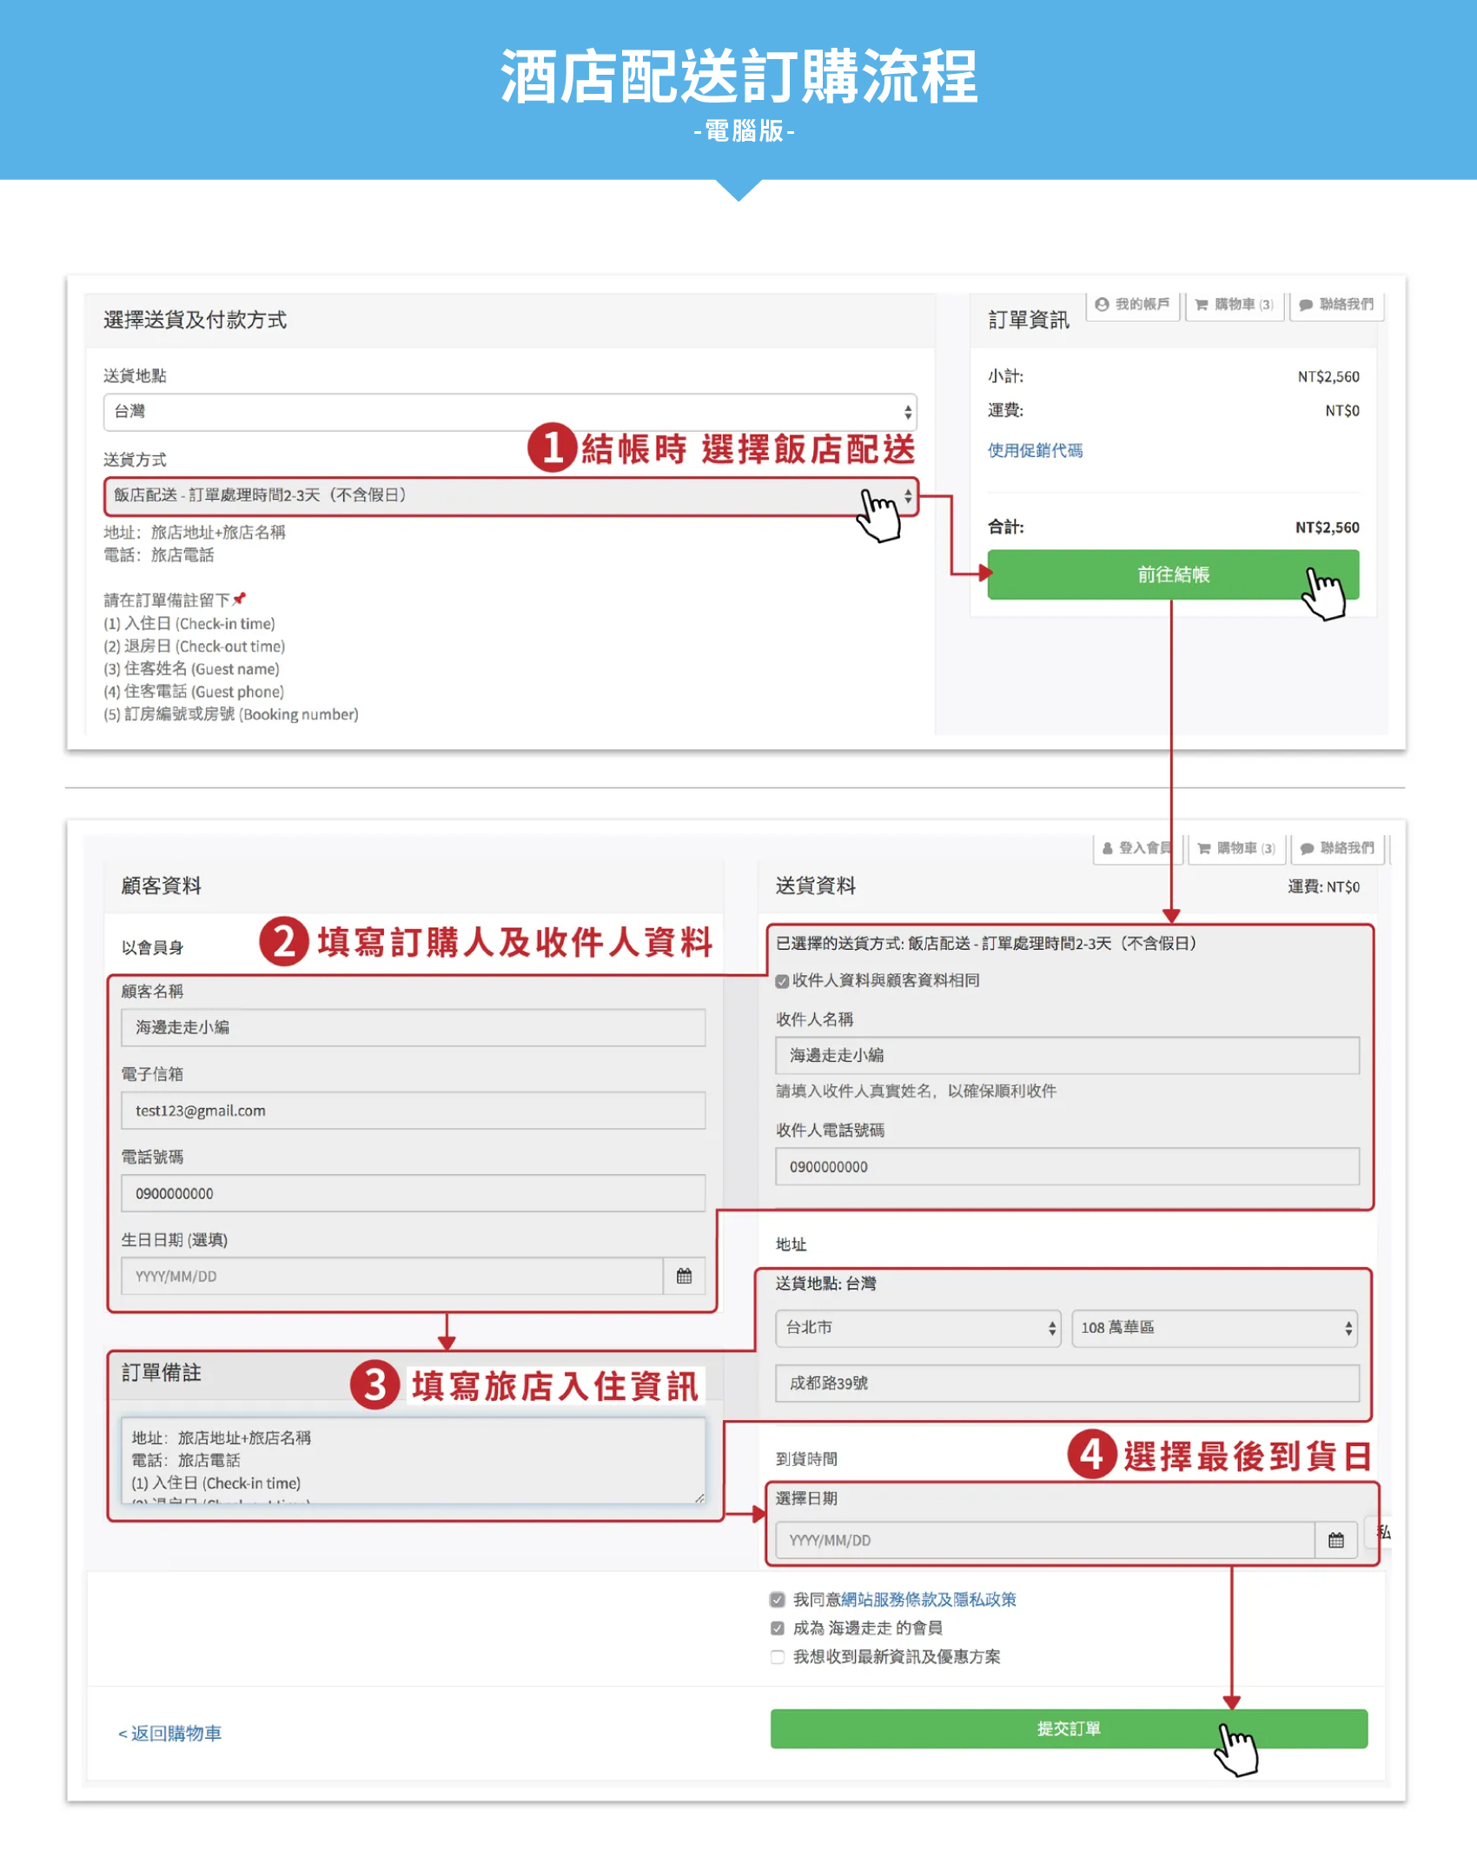Click the 訂房編號或房號 (Booking number) line
1477x1871 pixels.
[231, 714]
